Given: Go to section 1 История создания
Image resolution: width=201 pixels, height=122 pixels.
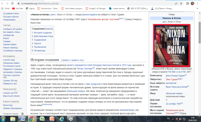Looking at the screenshot, I should pyautogui.click(x=42, y=33).
